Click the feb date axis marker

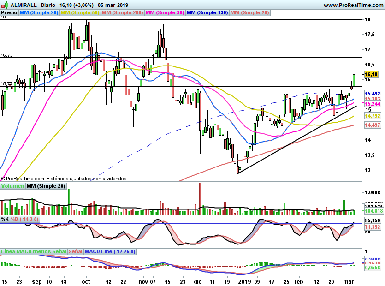click(x=299, y=282)
